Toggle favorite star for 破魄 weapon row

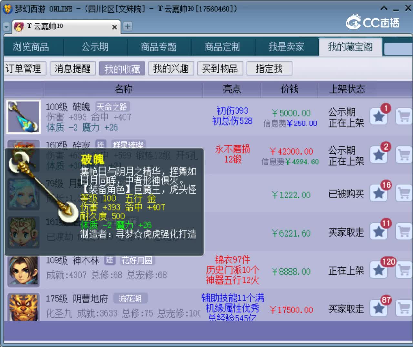(379, 117)
